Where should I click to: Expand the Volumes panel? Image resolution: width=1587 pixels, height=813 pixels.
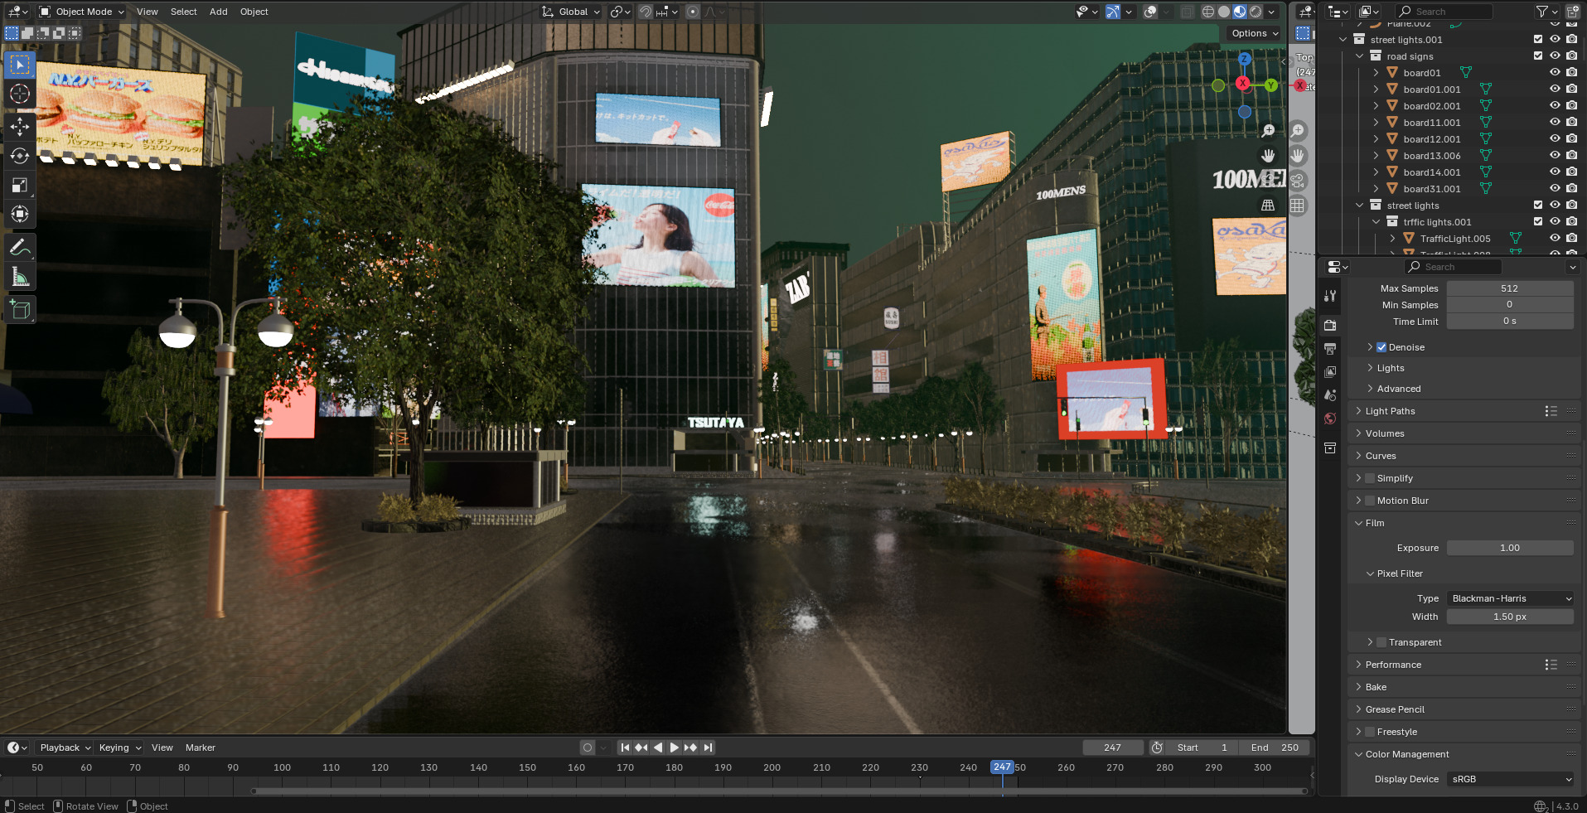(1385, 433)
